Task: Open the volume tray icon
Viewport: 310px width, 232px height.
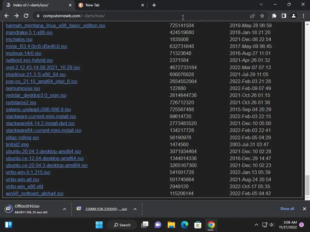Action: (x=272, y=225)
